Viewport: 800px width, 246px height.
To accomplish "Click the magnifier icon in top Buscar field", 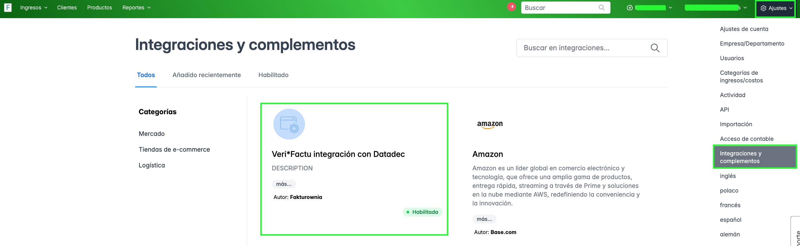I will 601,8.
